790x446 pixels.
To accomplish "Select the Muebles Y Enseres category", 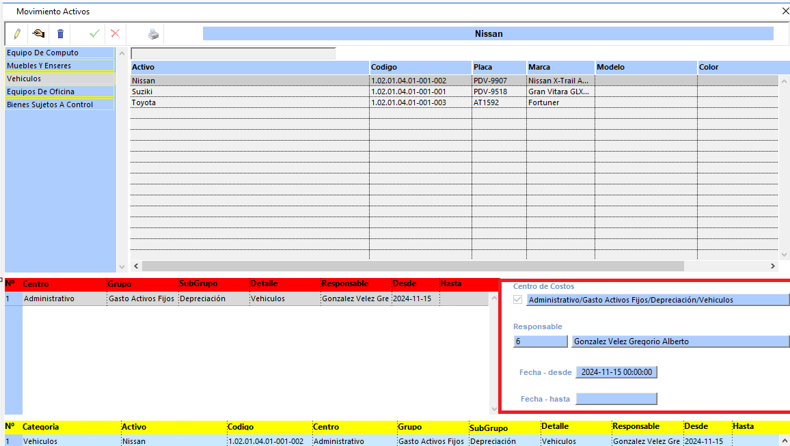I will click(59, 66).
